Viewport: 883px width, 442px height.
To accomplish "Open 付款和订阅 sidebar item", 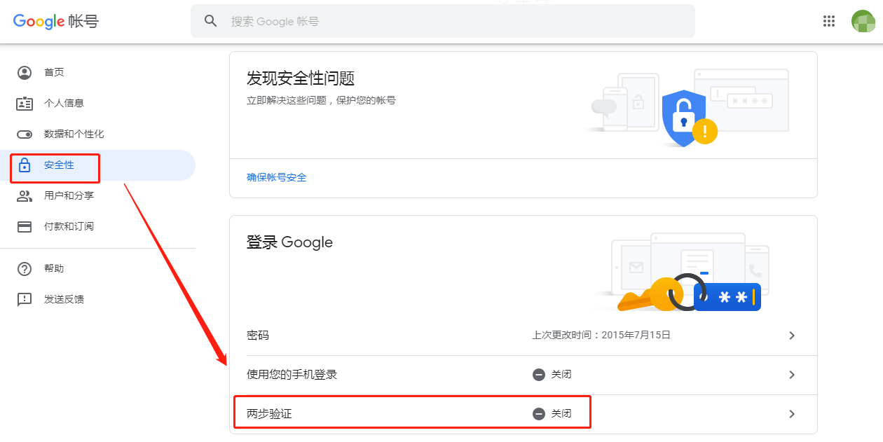I will [97, 227].
